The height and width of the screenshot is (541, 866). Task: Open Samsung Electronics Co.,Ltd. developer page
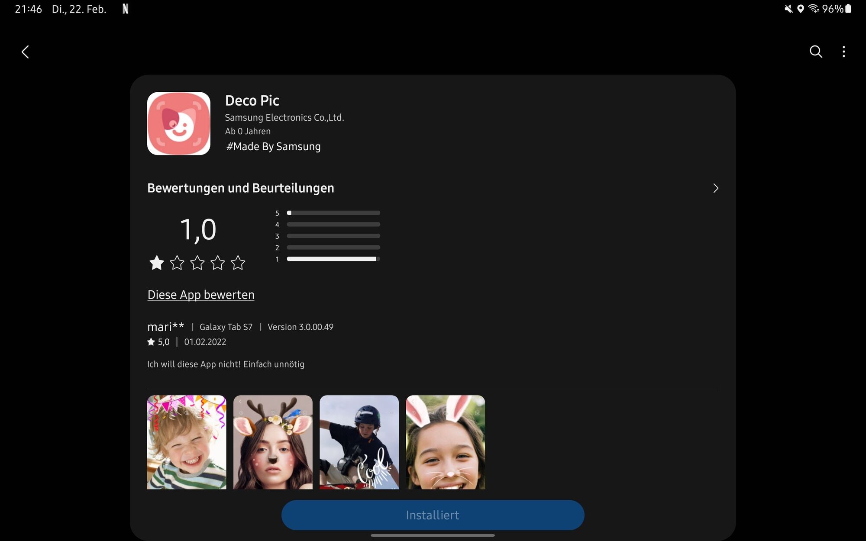284,117
